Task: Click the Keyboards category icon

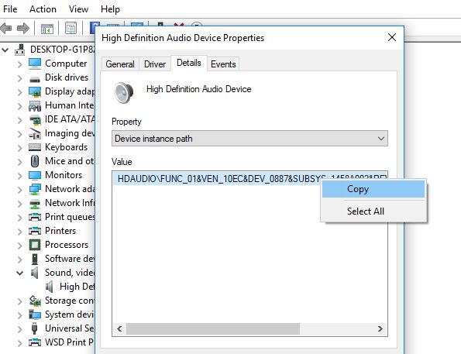Action: [35, 147]
